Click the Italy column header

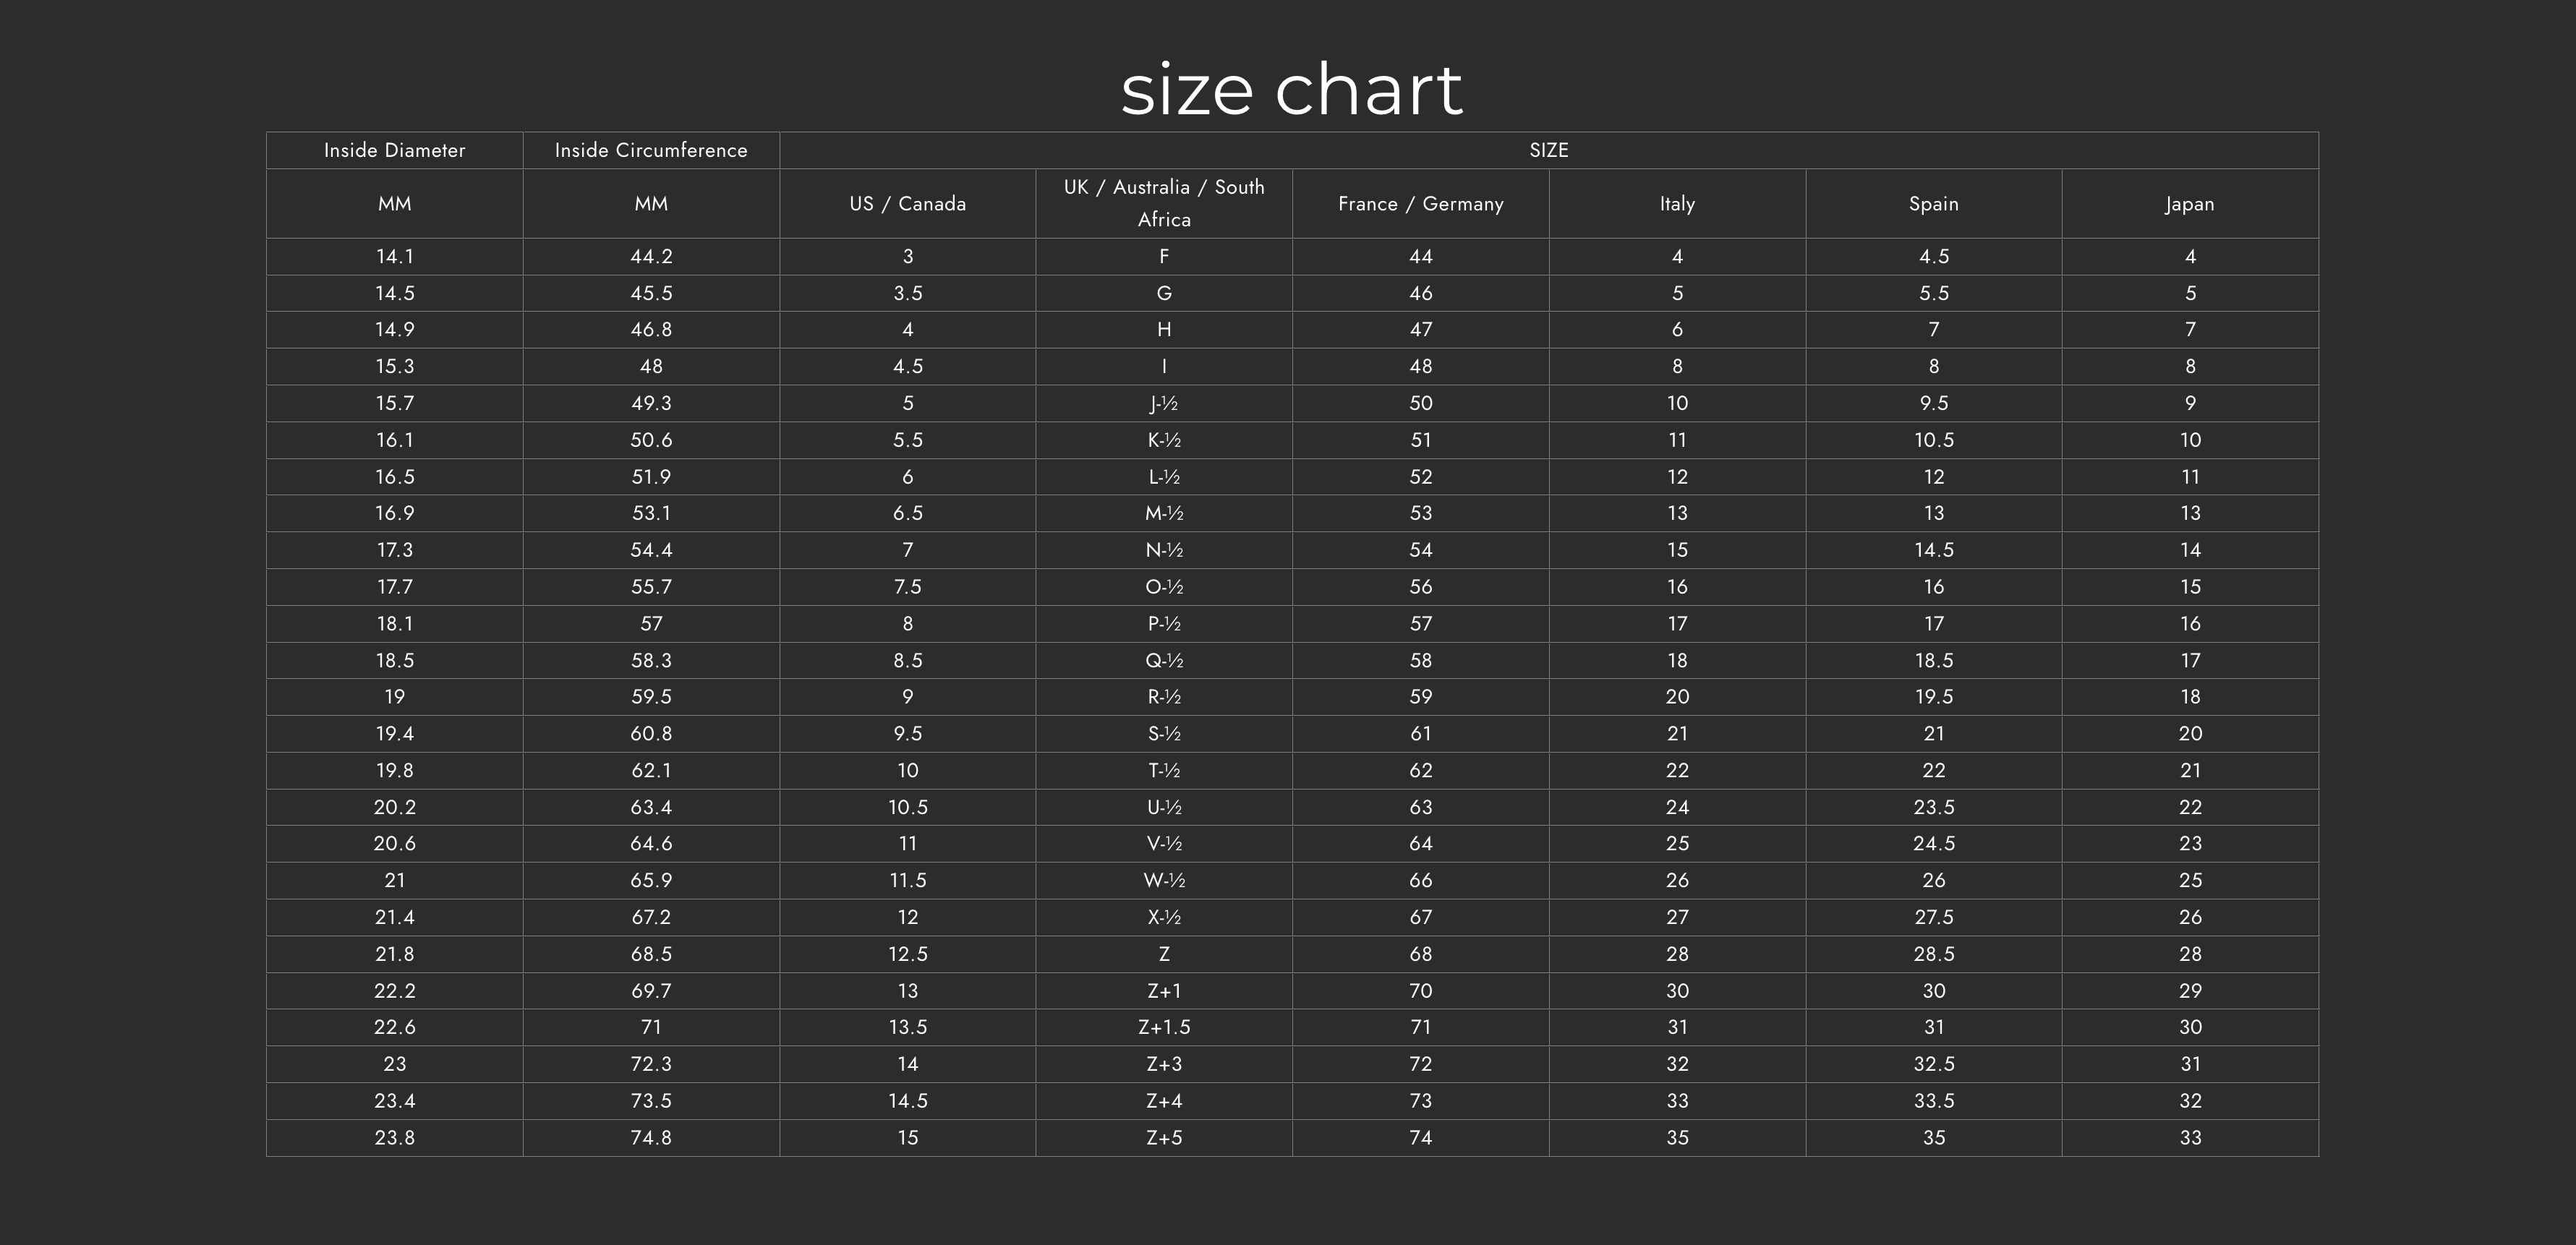[x=1677, y=204]
